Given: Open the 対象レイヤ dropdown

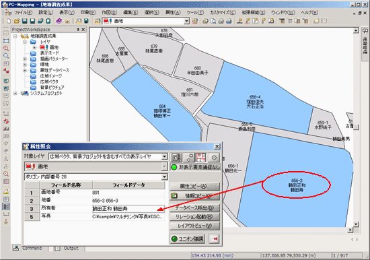Looking at the screenshot, I should tap(164, 156).
